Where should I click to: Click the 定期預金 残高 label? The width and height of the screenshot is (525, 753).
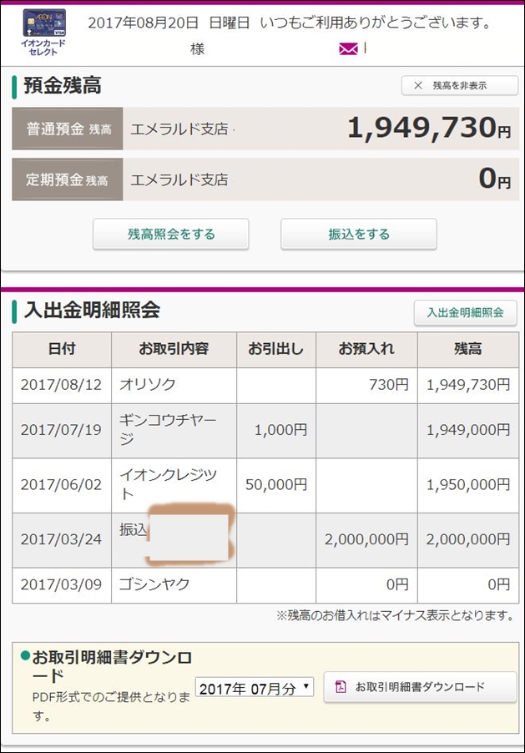pos(68,179)
